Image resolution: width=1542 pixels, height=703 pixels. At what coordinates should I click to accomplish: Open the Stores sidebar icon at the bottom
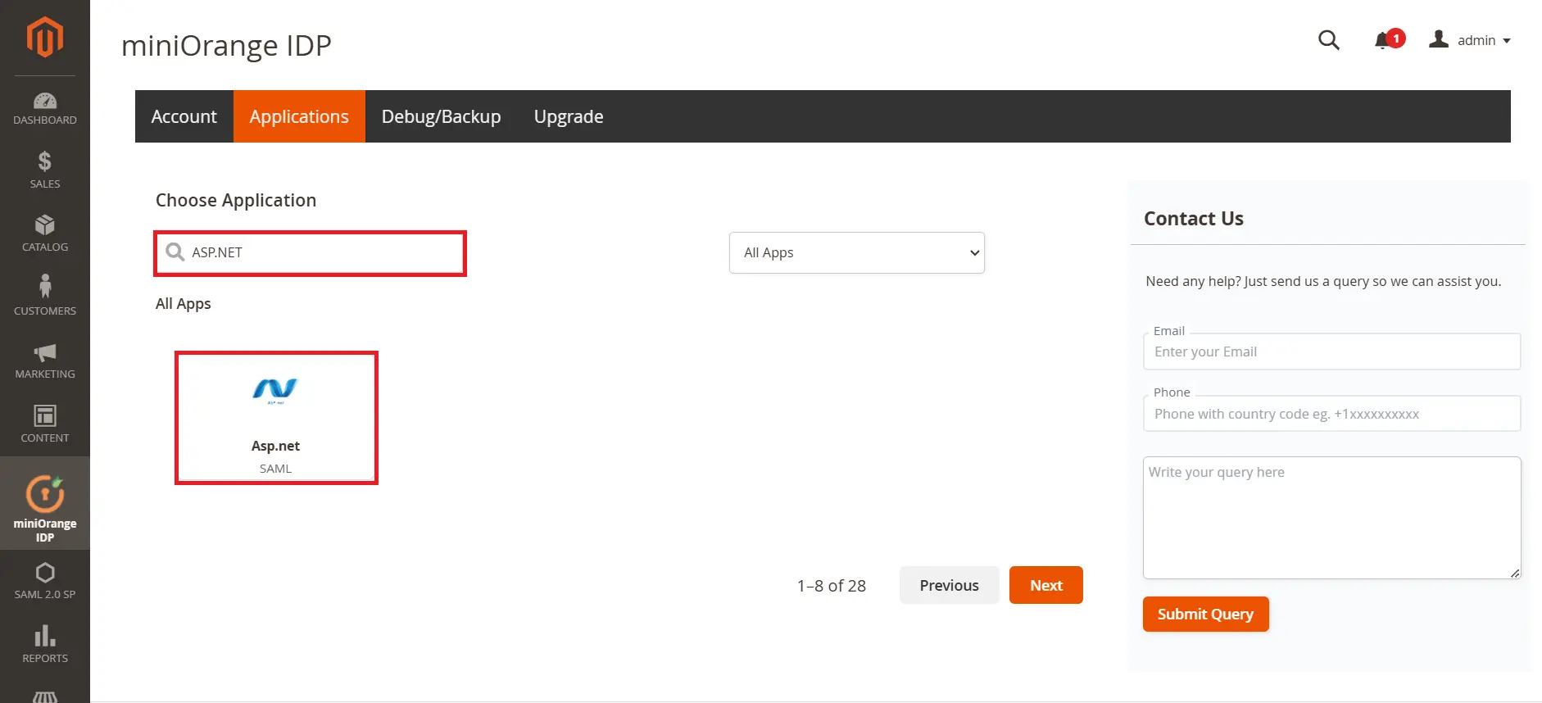(x=45, y=696)
